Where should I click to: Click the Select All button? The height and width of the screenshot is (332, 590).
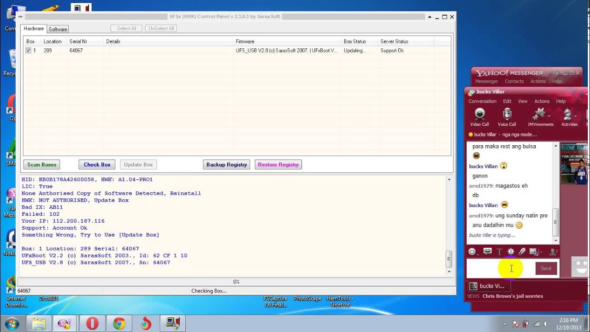click(126, 29)
